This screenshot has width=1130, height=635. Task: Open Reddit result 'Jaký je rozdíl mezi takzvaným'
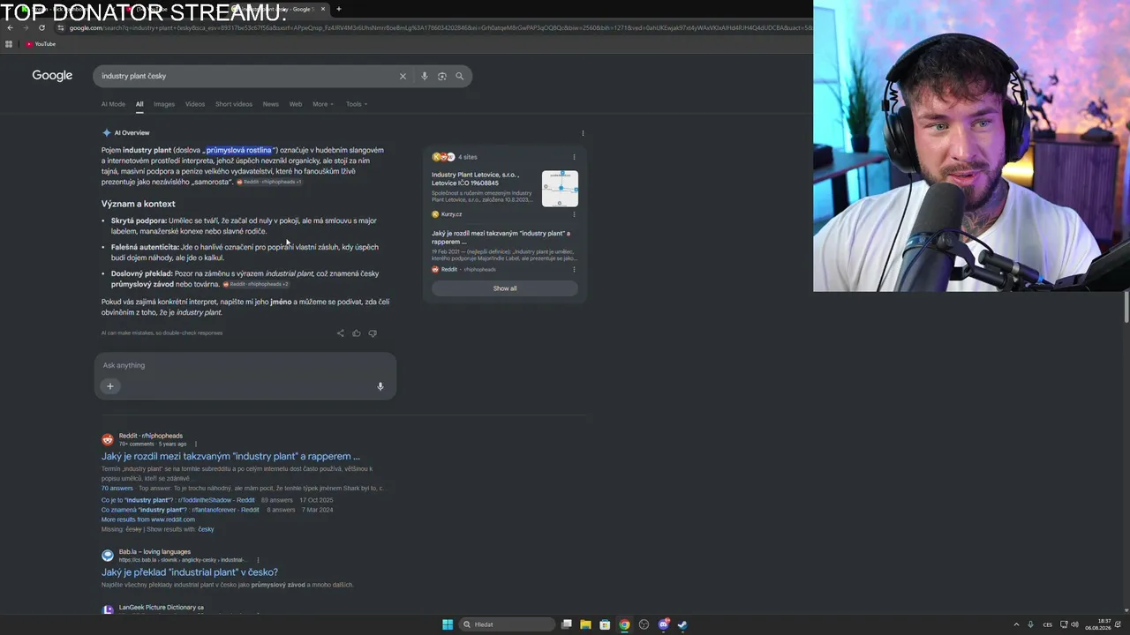[230, 457]
